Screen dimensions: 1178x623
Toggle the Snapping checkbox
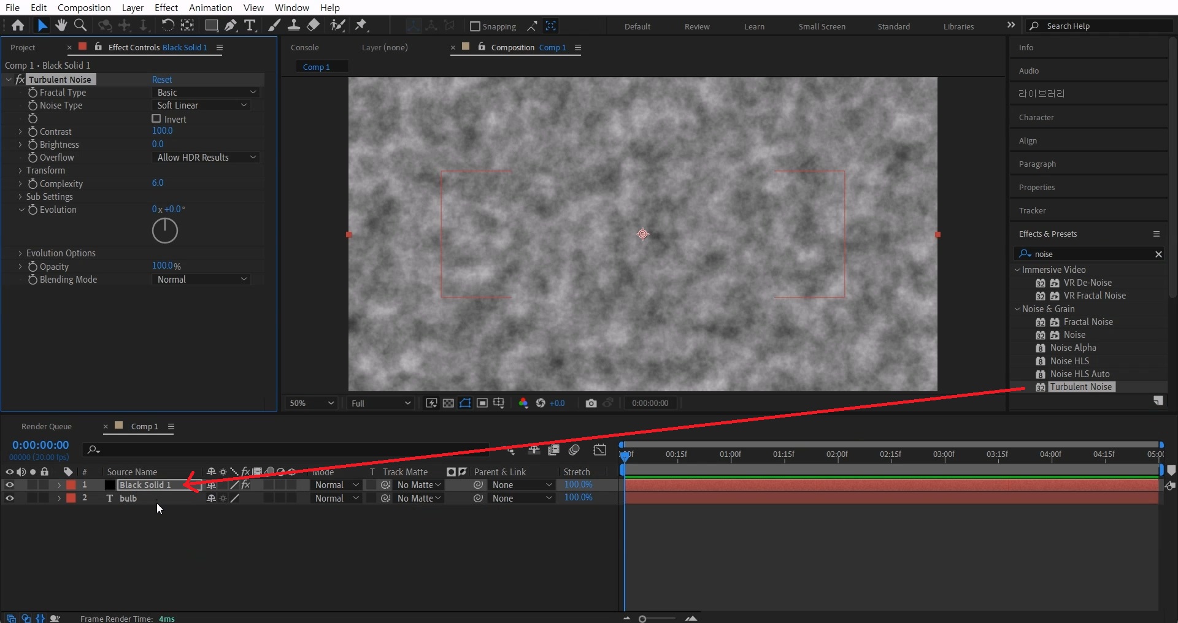pos(475,26)
